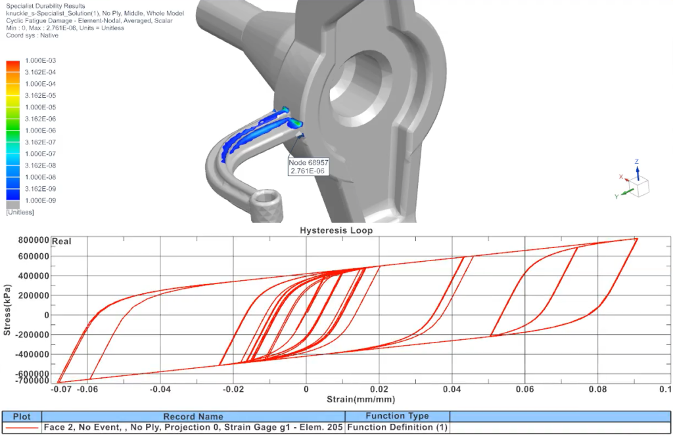Click the Record Name column header
Screen dimensions: 673x437
point(193,417)
